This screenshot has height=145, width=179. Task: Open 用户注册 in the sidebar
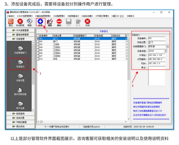[x=20, y=105]
